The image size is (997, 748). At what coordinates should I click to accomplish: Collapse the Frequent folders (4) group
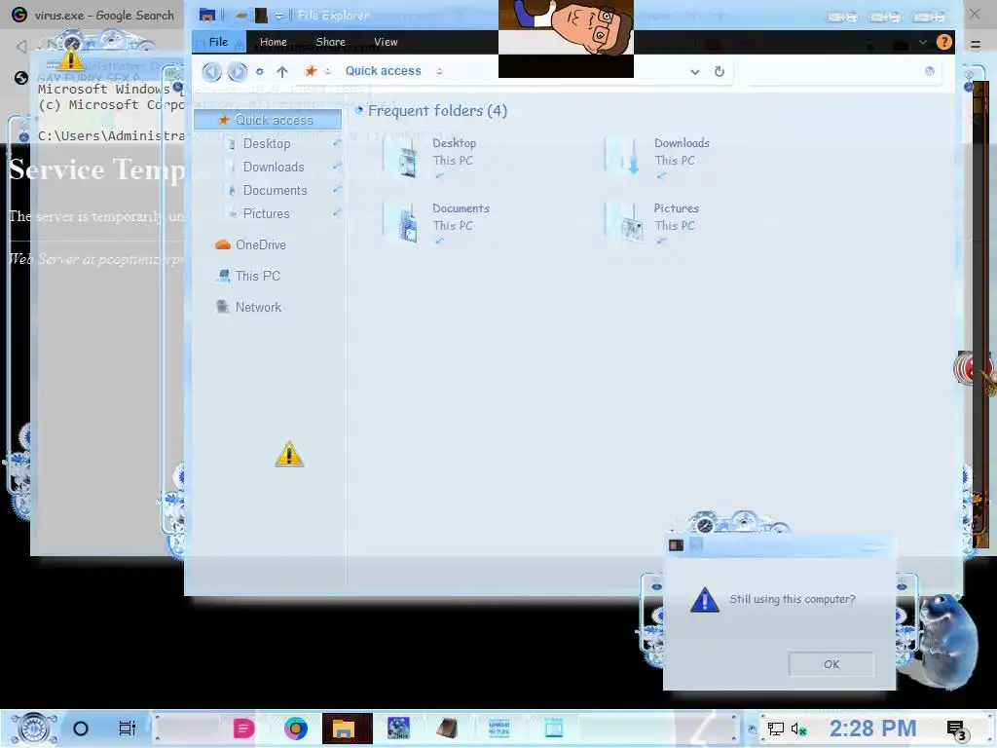[359, 111]
